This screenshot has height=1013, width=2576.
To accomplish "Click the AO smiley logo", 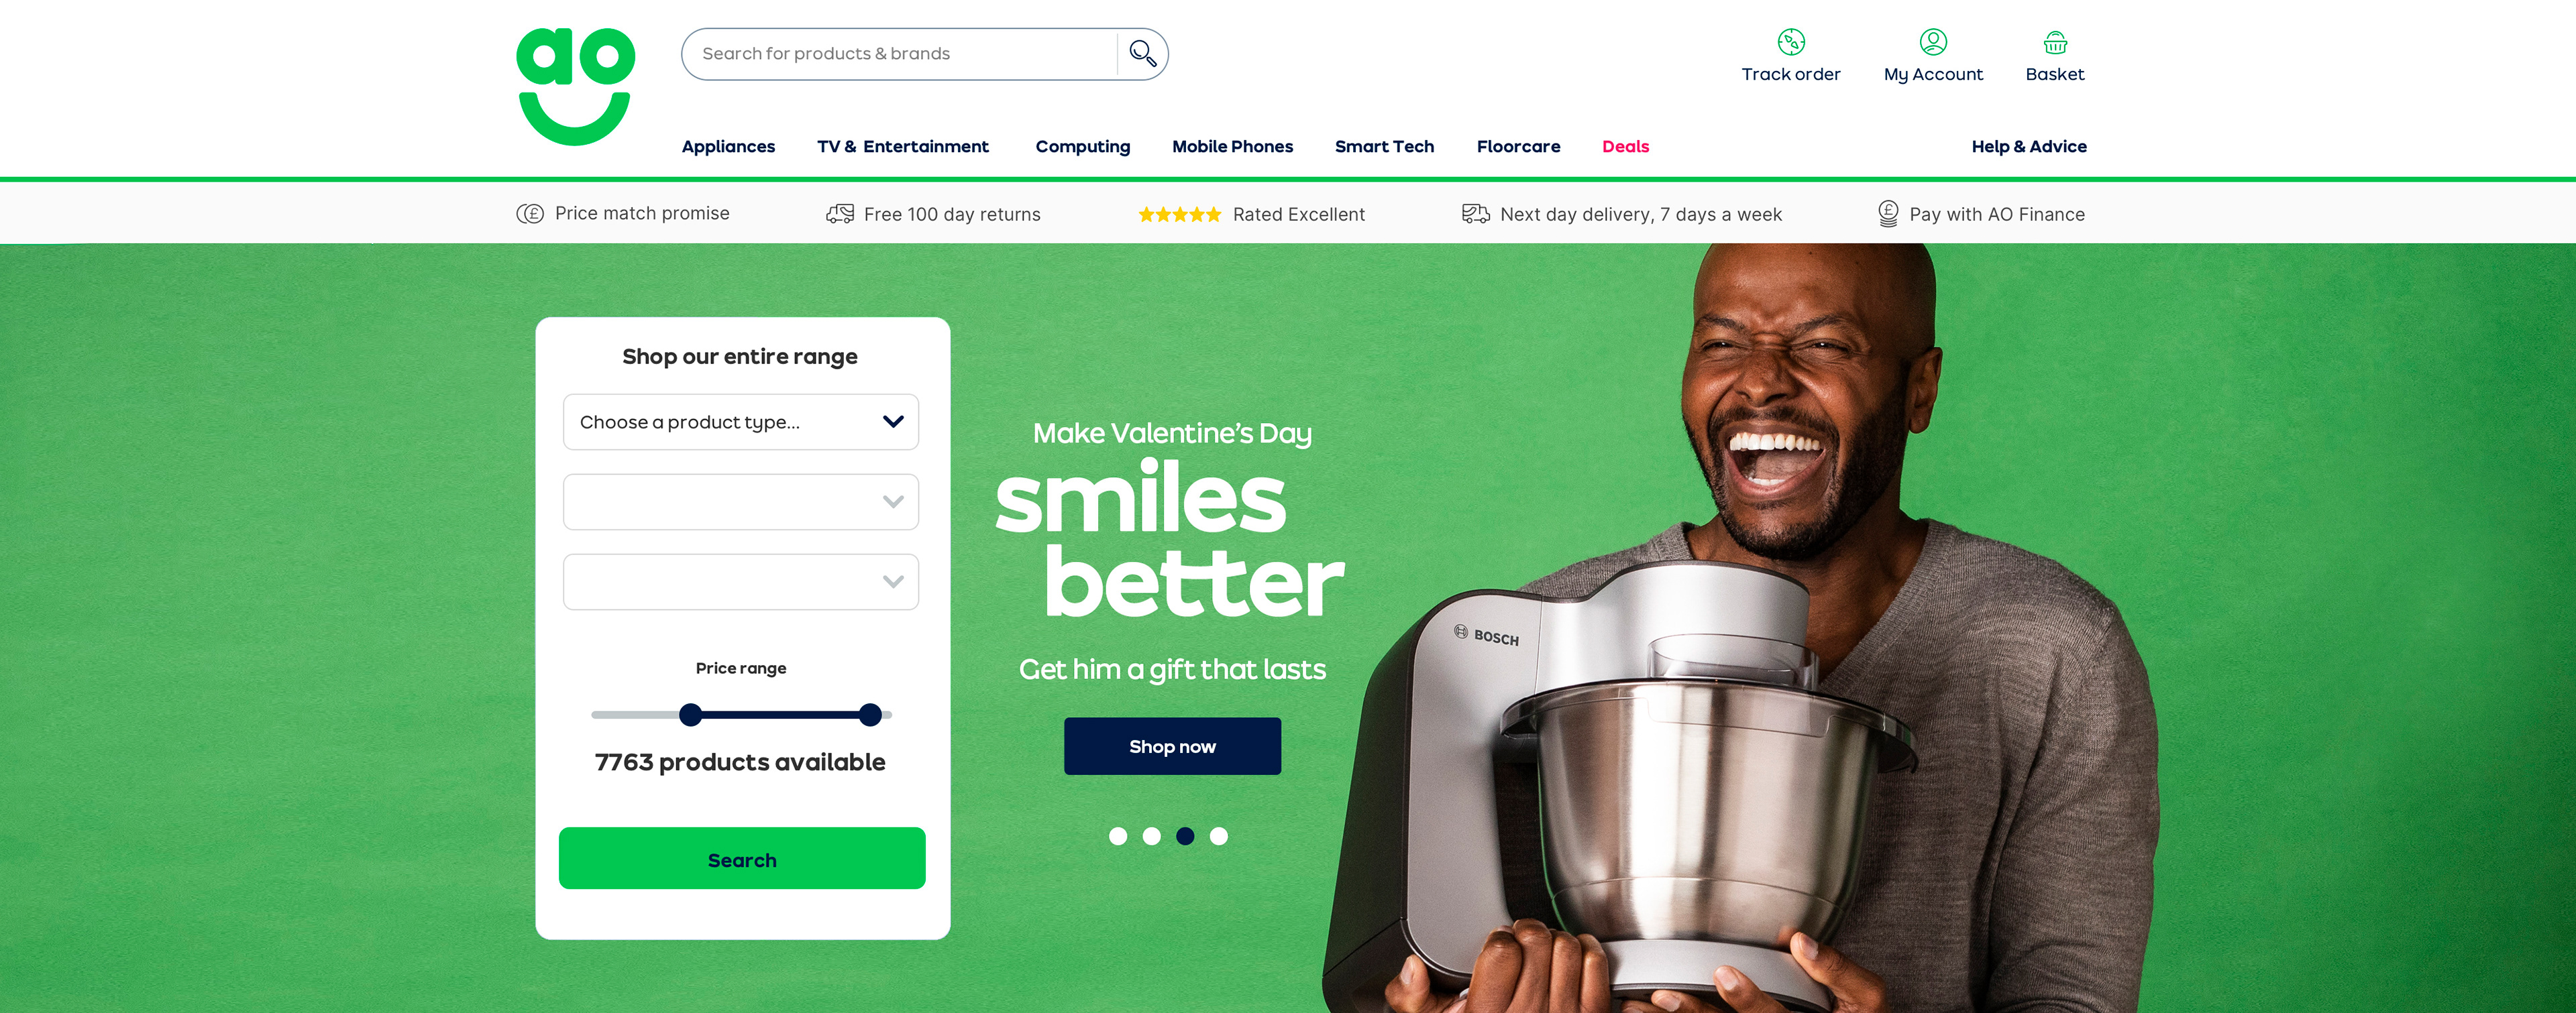I will click(x=575, y=86).
